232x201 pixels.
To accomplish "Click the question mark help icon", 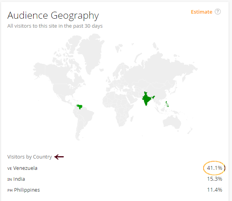I will (x=218, y=12).
